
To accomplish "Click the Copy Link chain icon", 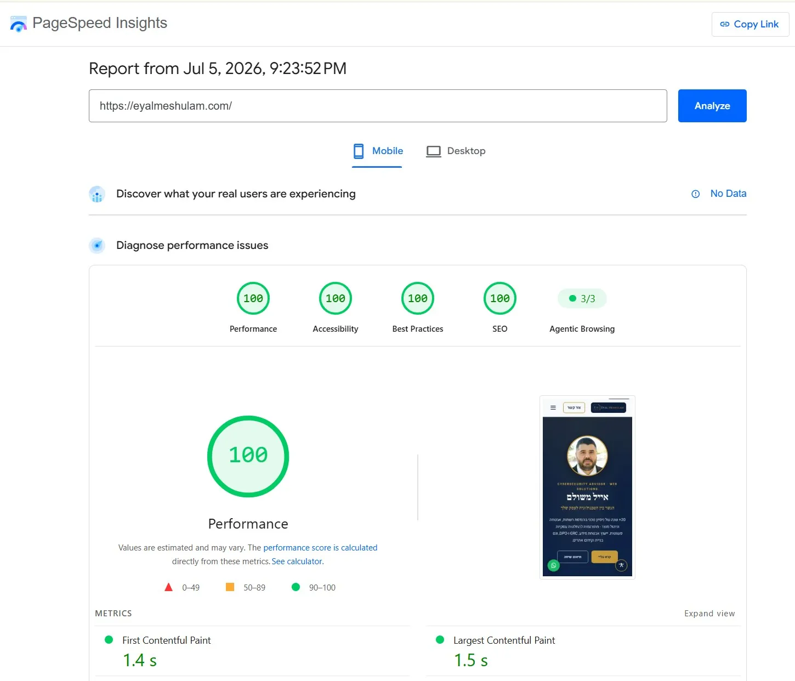I will tap(725, 24).
